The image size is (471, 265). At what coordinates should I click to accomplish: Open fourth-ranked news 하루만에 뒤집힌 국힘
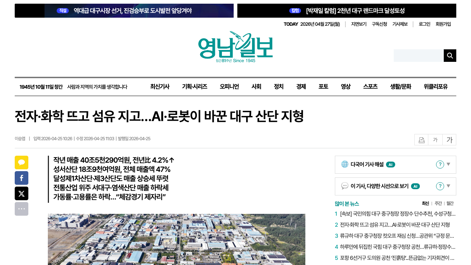pyautogui.click(x=398, y=247)
